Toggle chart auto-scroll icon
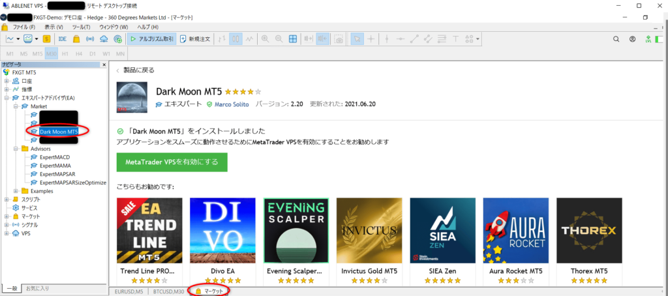The height and width of the screenshot is (296, 668). [x=308, y=38]
